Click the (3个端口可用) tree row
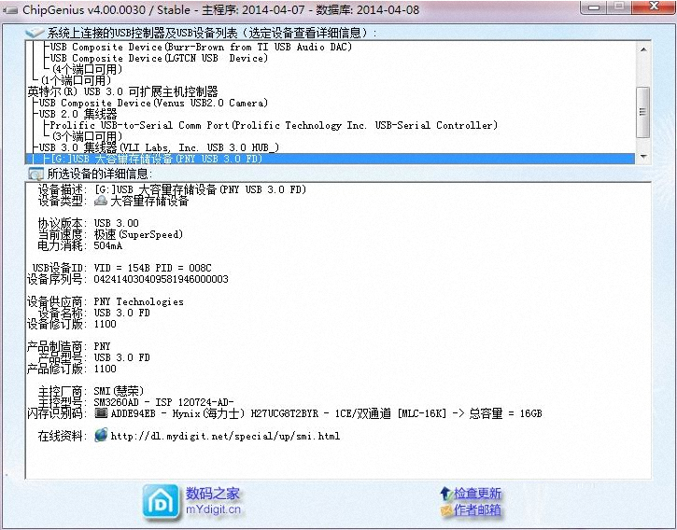The width and height of the screenshot is (677, 530). pos(87,136)
